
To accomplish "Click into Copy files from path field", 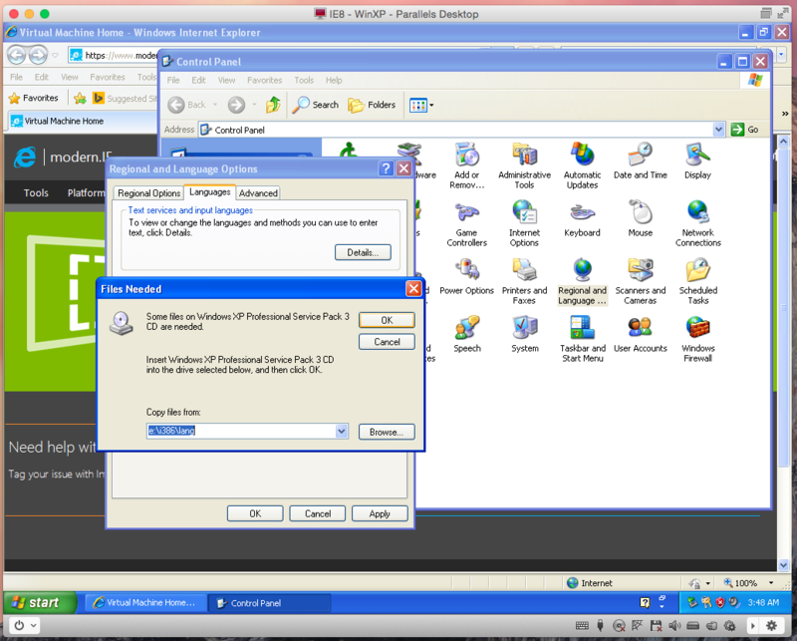I will point(241,431).
